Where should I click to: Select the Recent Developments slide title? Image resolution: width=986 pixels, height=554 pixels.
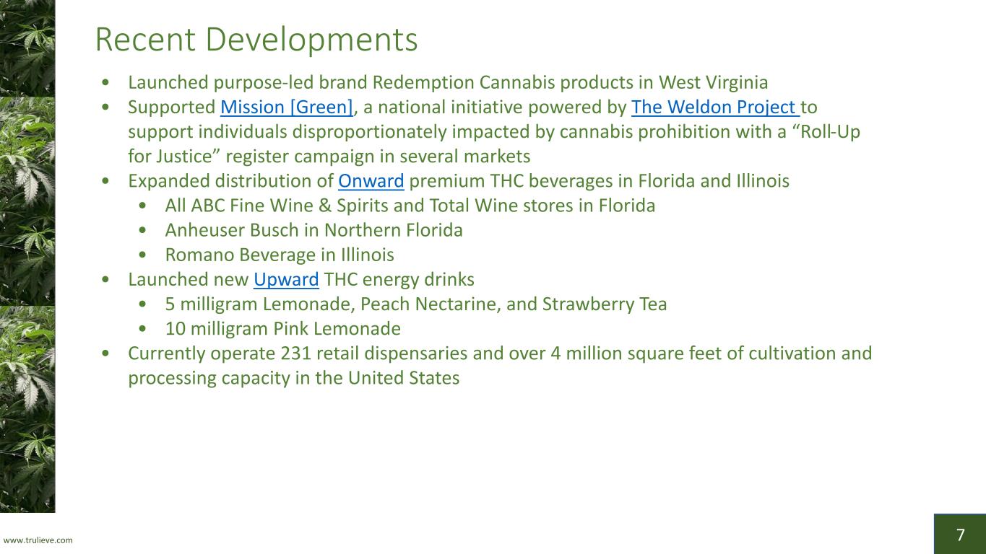point(256,40)
